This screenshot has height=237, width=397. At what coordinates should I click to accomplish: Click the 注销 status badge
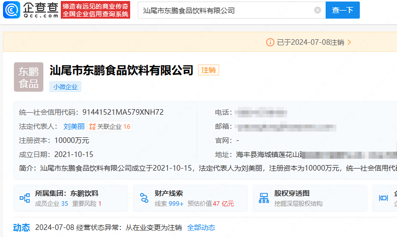pos(209,70)
